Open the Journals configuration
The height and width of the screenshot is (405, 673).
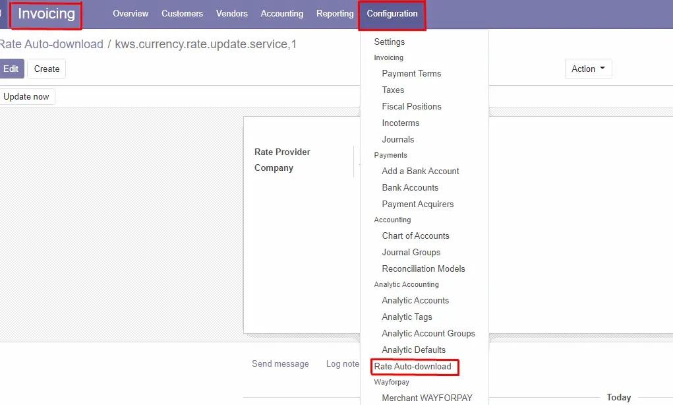click(x=397, y=139)
